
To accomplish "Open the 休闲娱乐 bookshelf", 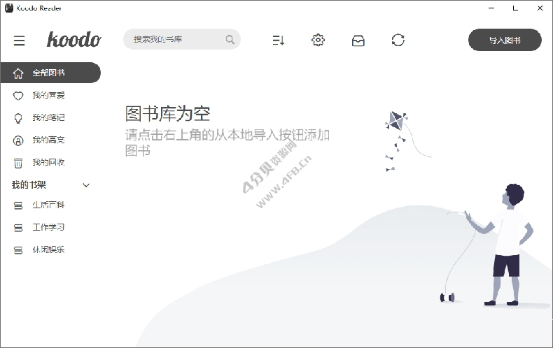I will click(48, 250).
